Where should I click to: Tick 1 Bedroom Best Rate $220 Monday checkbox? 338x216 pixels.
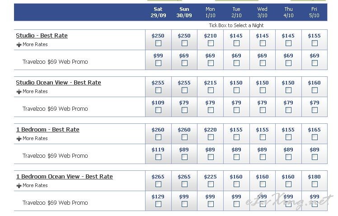tap(211, 137)
